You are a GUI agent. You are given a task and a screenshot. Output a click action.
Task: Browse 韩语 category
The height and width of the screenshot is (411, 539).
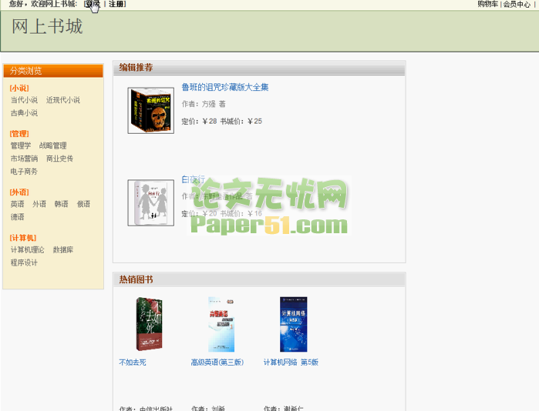[x=61, y=204]
